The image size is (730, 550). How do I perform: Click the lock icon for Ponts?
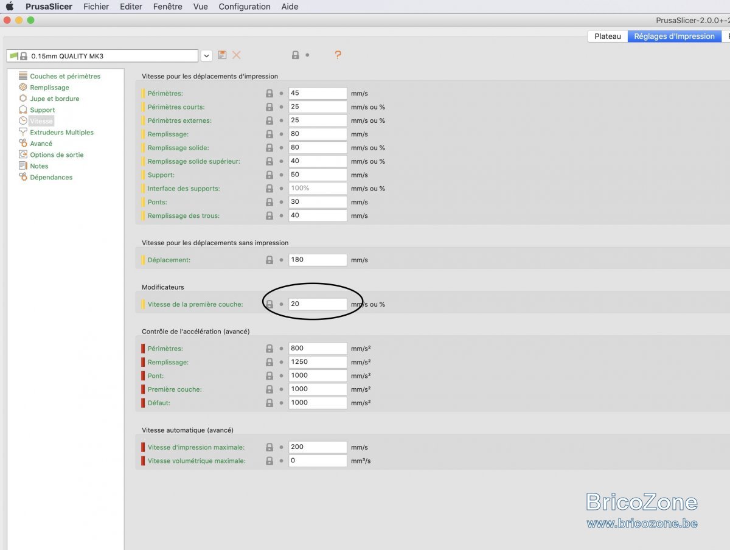(269, 202)
